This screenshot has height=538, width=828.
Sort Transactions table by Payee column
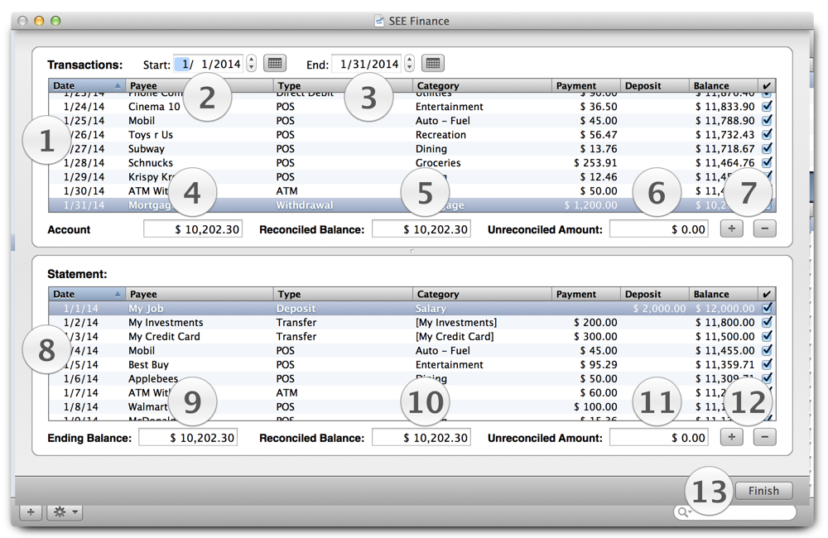click(199, 85)
